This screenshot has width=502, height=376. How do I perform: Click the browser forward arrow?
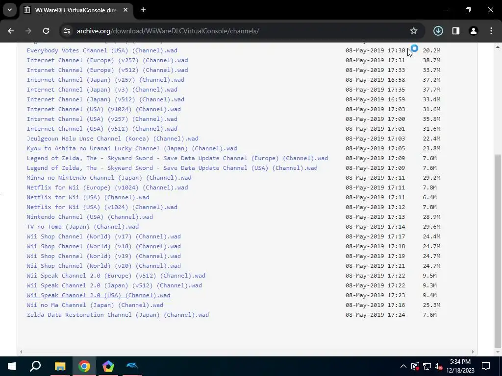coord(28,31)
